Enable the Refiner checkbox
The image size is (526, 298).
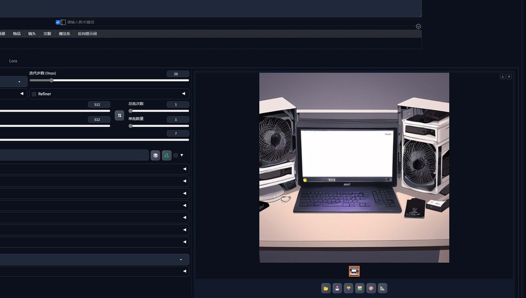[34, 94]
